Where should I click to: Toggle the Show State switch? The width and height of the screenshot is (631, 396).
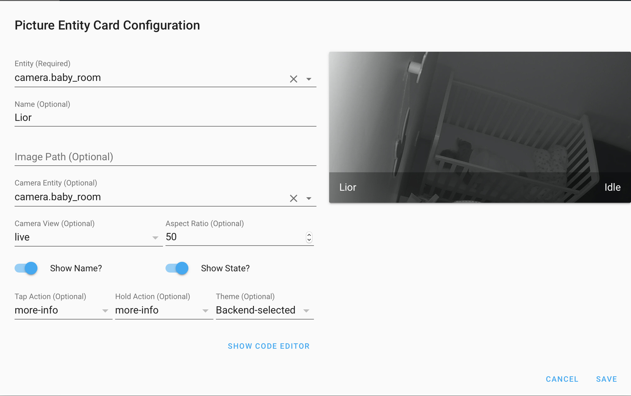pos(177,268)
